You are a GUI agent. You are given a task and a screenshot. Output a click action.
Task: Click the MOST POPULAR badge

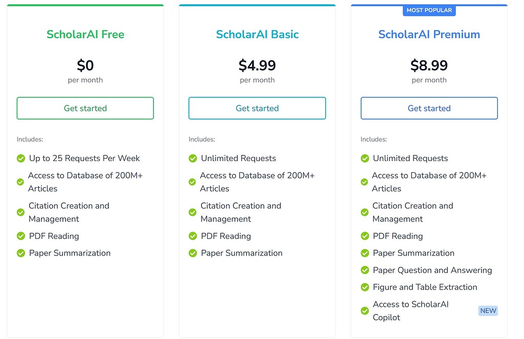point(429,10)
